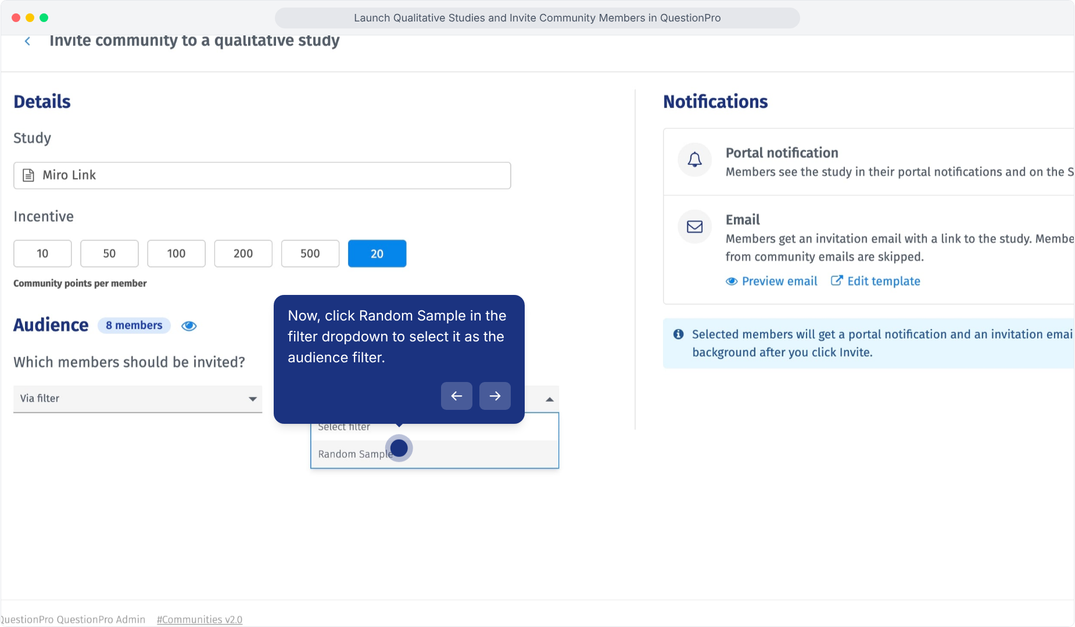The image size is (1075, 627).
Task: Close the window with the red button
Action: [x=16, y=18]
